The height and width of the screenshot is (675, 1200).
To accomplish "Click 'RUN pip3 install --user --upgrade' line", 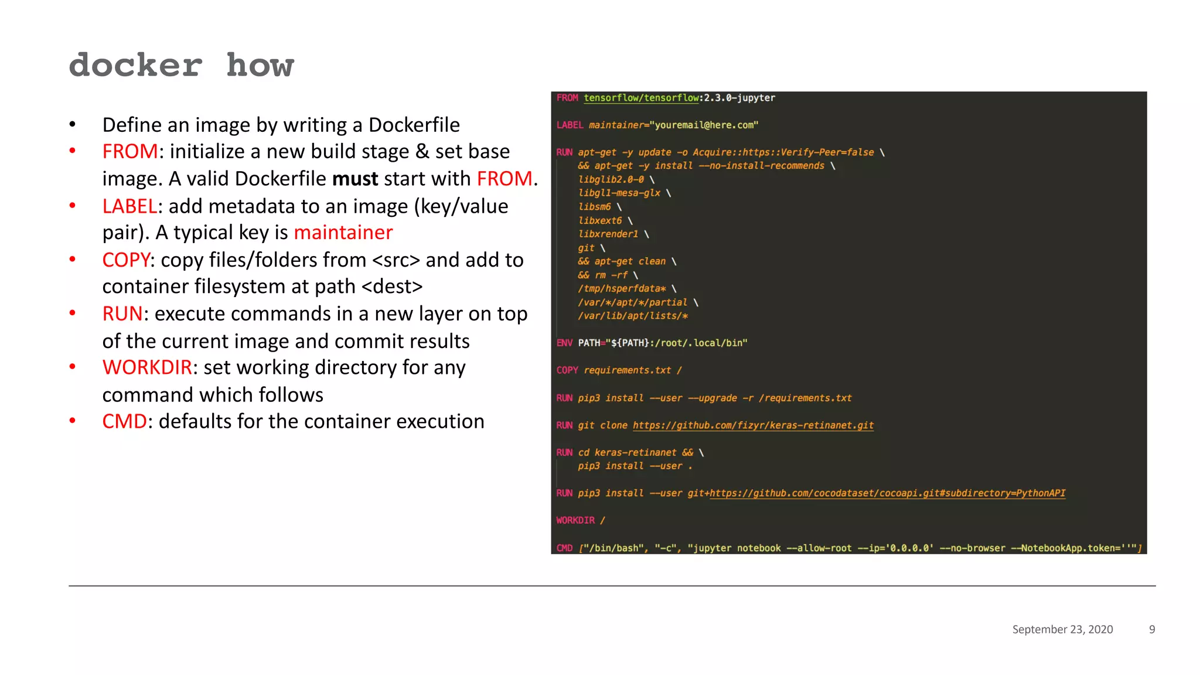I will (704, 398).
